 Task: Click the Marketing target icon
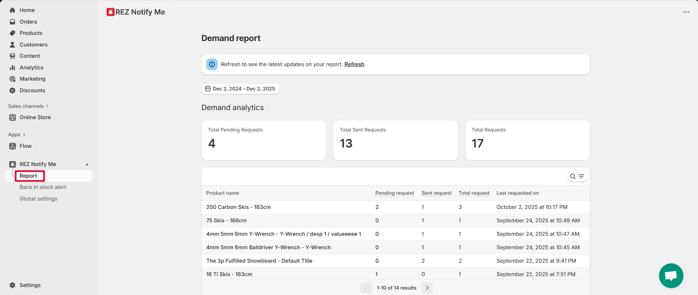12,79
